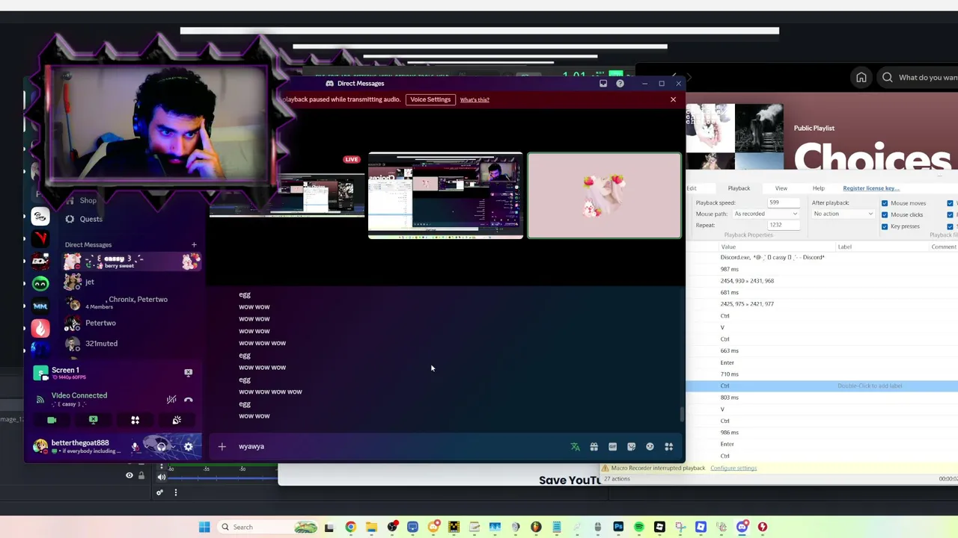
Task: Open Photoshop from the taskbar
Action: point(618,527)
